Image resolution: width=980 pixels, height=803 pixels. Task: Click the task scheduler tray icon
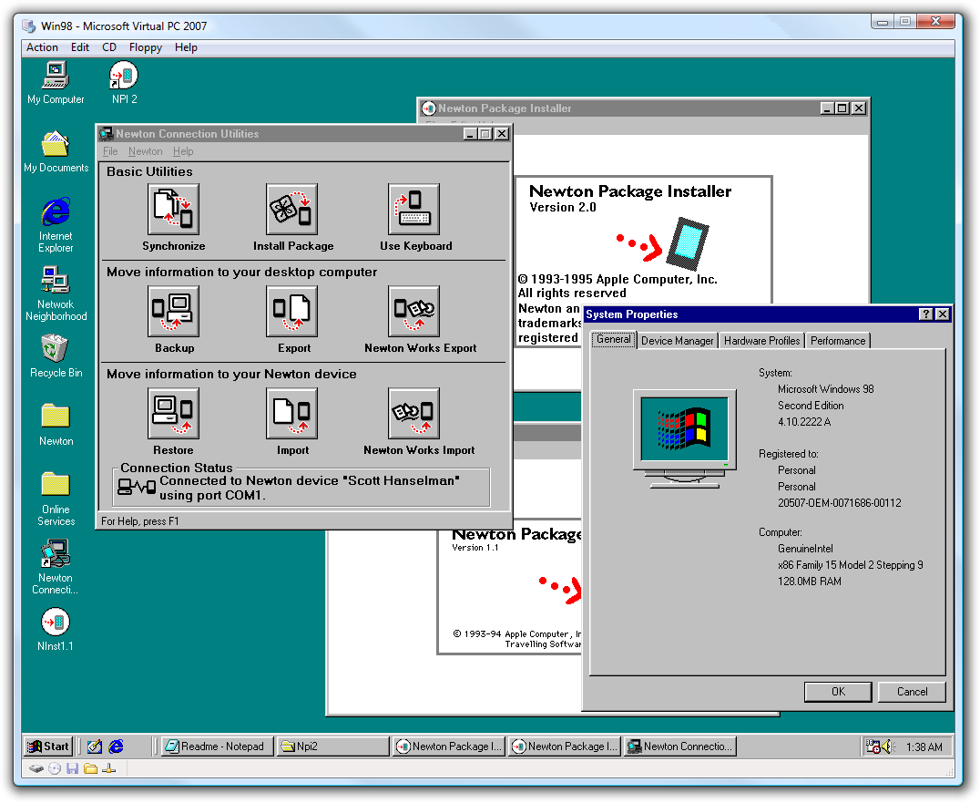873,746
